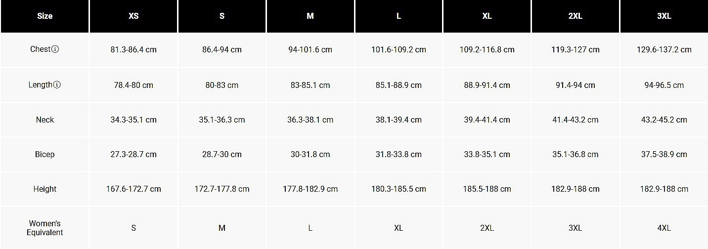
Task: Click the Size header cell
Action: coord(44,16)
